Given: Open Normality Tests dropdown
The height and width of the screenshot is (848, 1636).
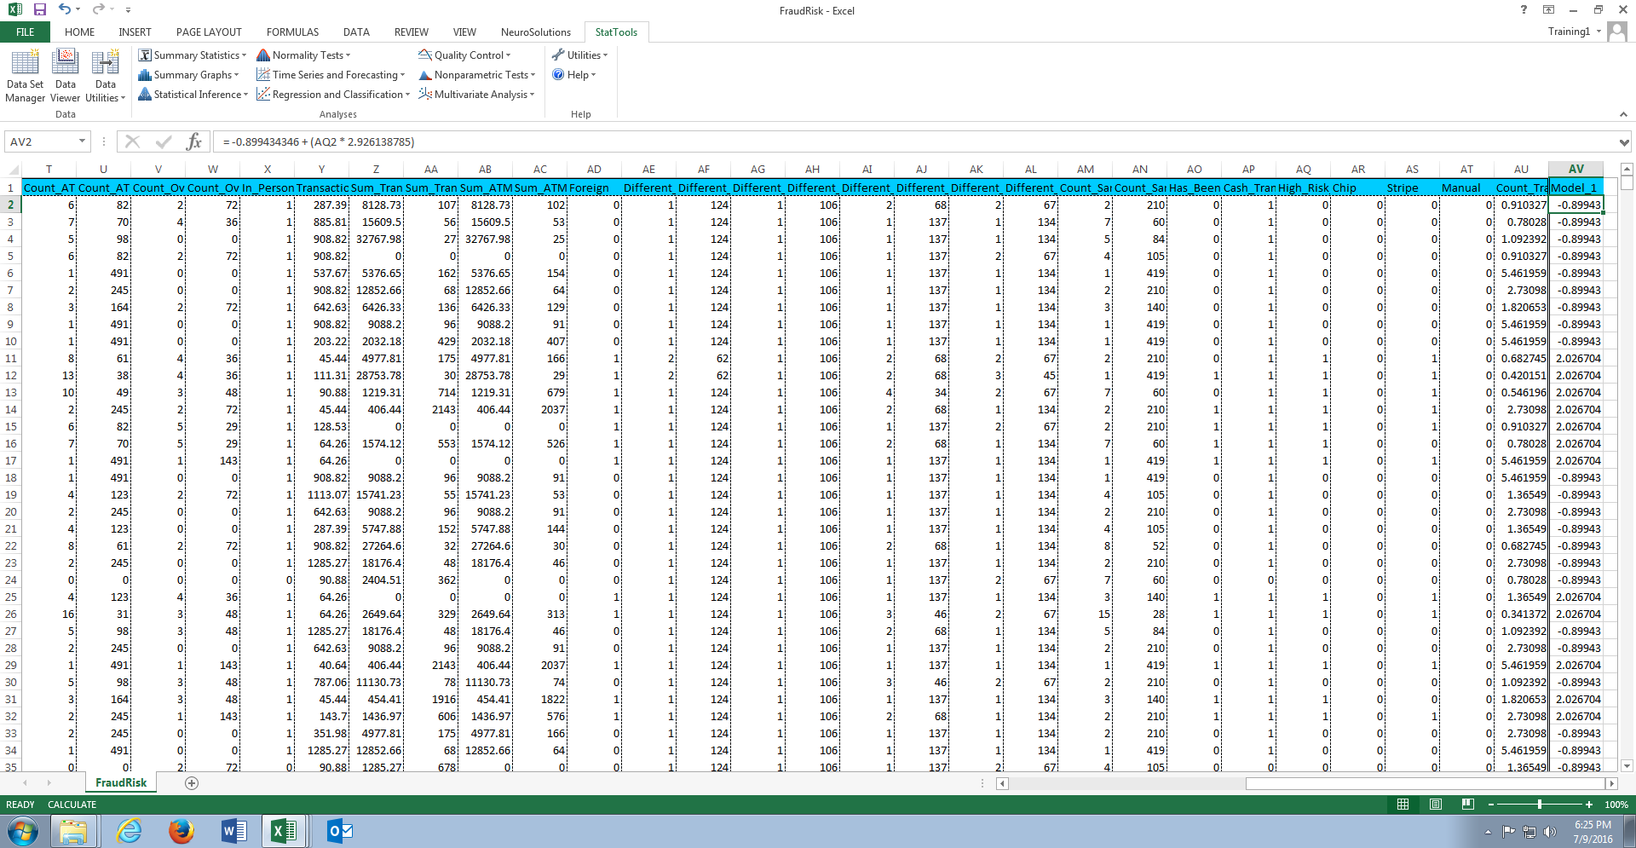Looking at the screenshot, I should pyautogui.click(x=303, y=55).
